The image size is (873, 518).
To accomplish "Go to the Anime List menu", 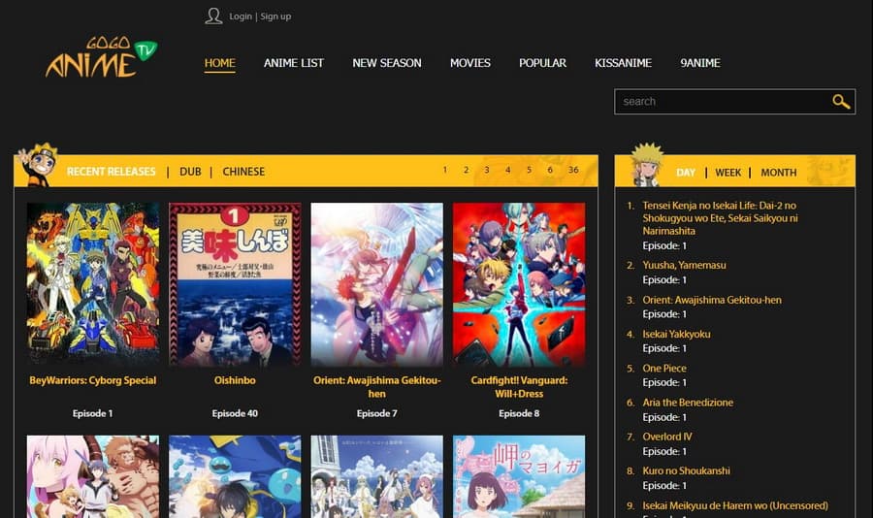I will [x=293, y=63].
